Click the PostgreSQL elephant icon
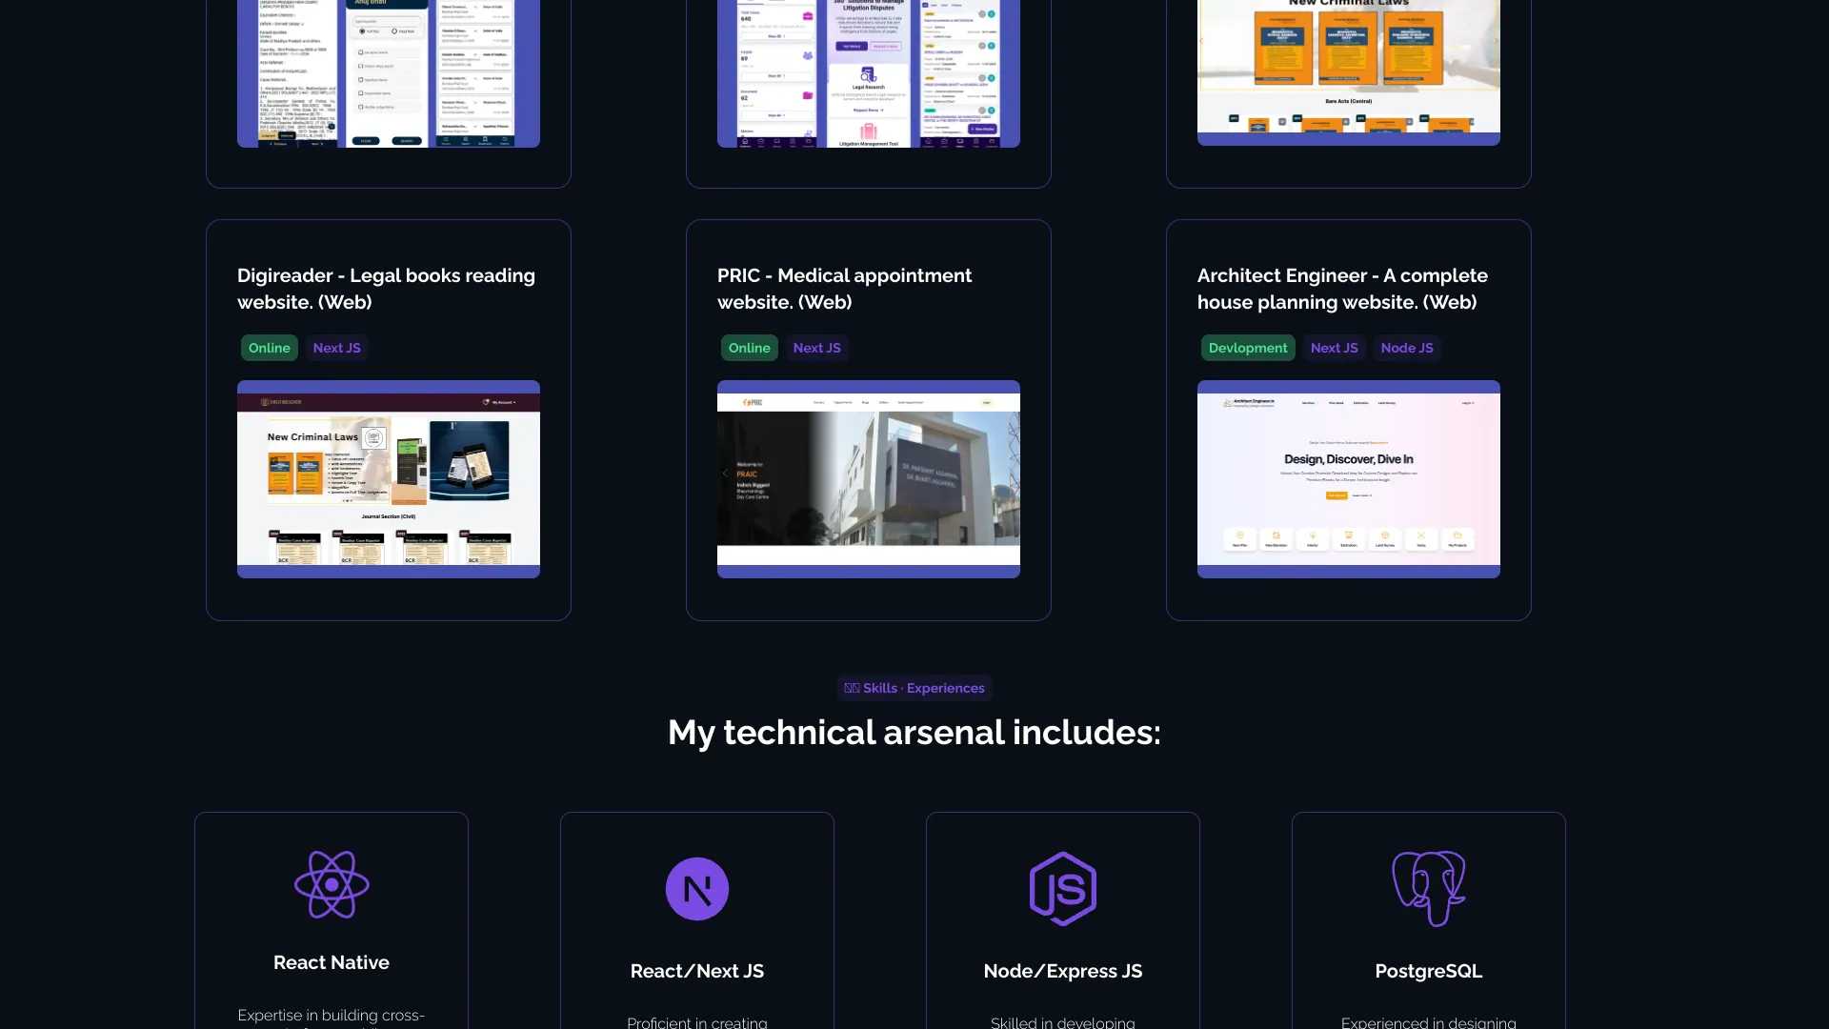 coord(1429,889)
